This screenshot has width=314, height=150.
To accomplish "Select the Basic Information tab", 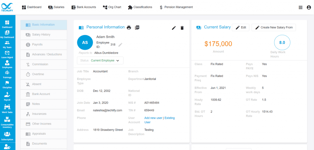I will 44,25.
